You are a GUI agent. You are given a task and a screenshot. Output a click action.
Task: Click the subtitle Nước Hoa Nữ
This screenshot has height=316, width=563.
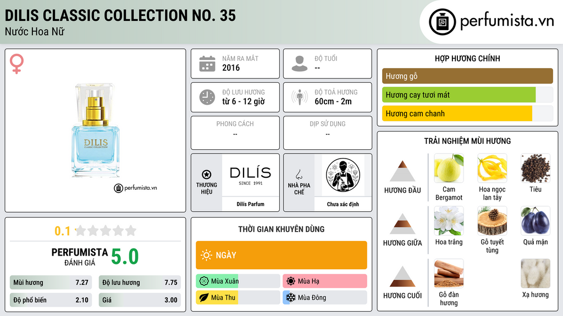click(35, 31)
